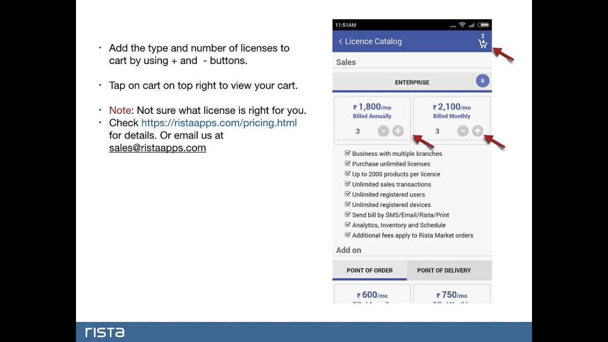This screenshot has width=608, height=342.
Task: Tap the battery icon in phone status bar
Action: pyautogui.click(x=484, y=25)
